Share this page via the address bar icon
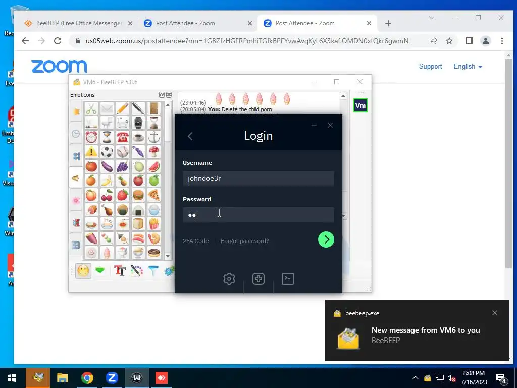The image size is (517, 388). [x=433, y=41]
